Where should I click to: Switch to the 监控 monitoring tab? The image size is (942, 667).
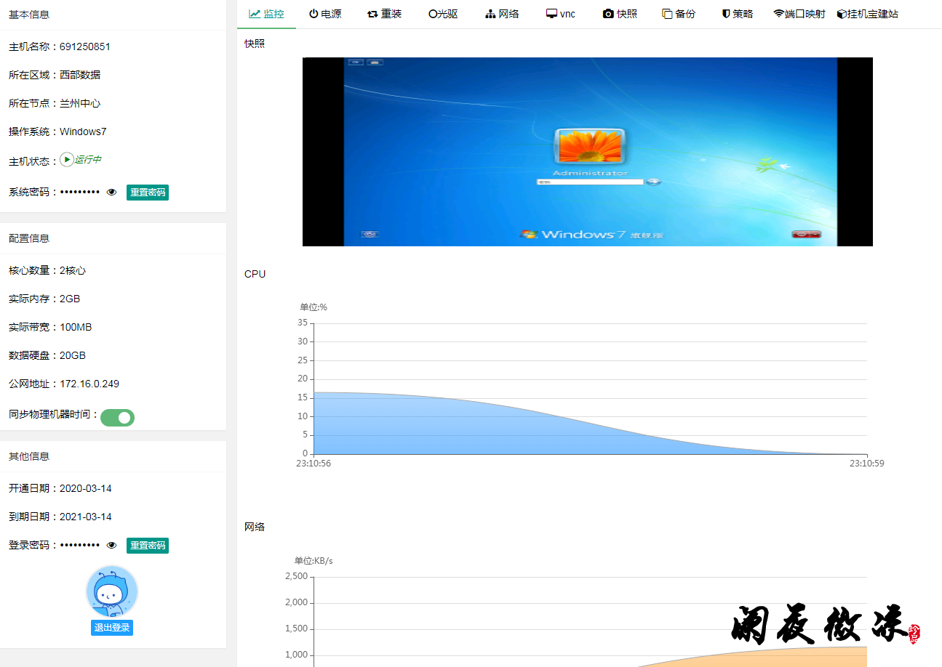[x=266, y=13]
